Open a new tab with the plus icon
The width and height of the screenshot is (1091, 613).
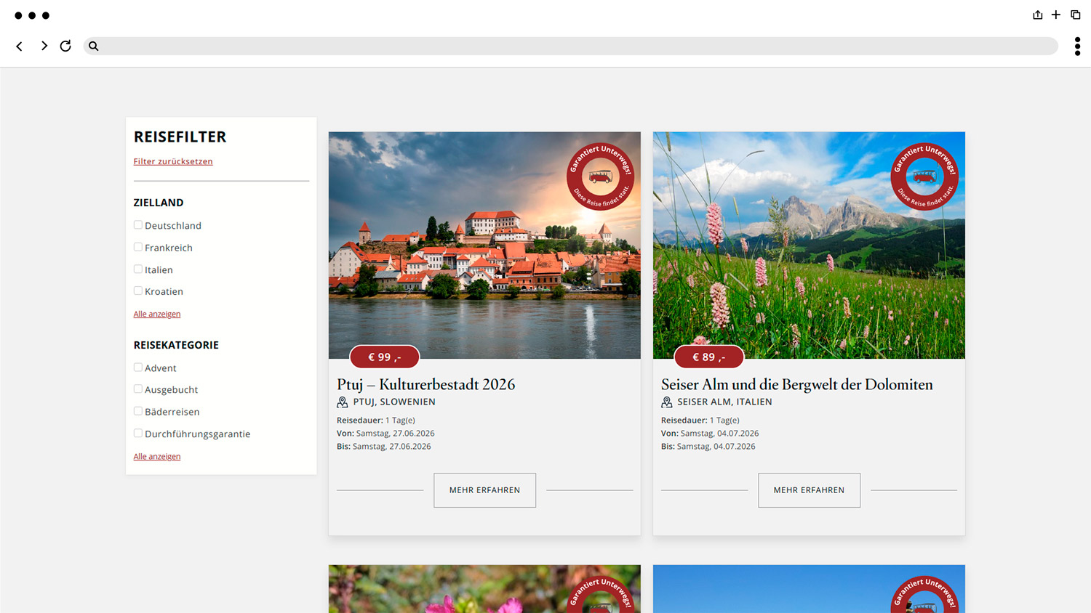tap(1056, 15)
